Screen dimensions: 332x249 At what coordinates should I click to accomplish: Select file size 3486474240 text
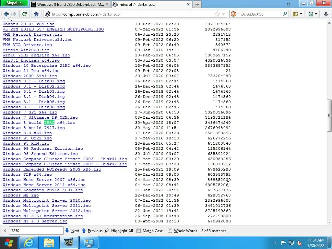coord(218,123)
